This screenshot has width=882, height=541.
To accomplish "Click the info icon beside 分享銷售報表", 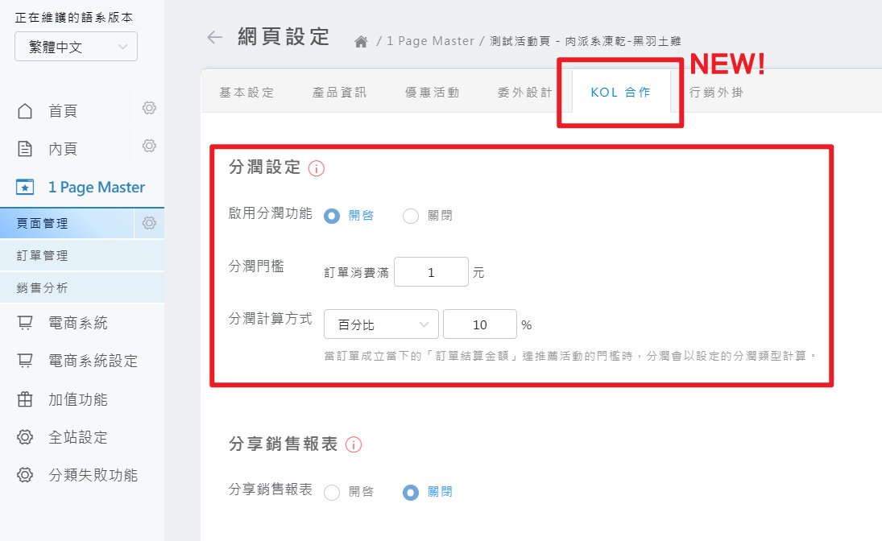I will click(355, 444).
